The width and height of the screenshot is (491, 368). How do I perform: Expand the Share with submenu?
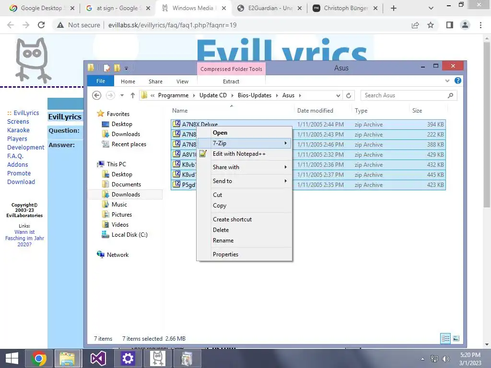[245, 167]
